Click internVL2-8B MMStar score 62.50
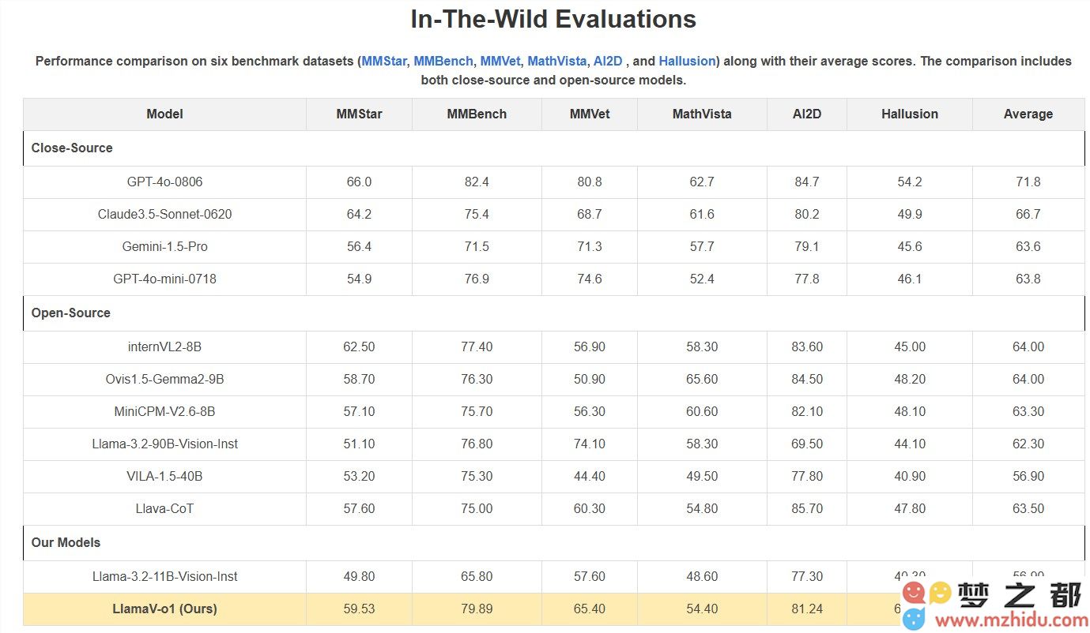 [359, 346]
